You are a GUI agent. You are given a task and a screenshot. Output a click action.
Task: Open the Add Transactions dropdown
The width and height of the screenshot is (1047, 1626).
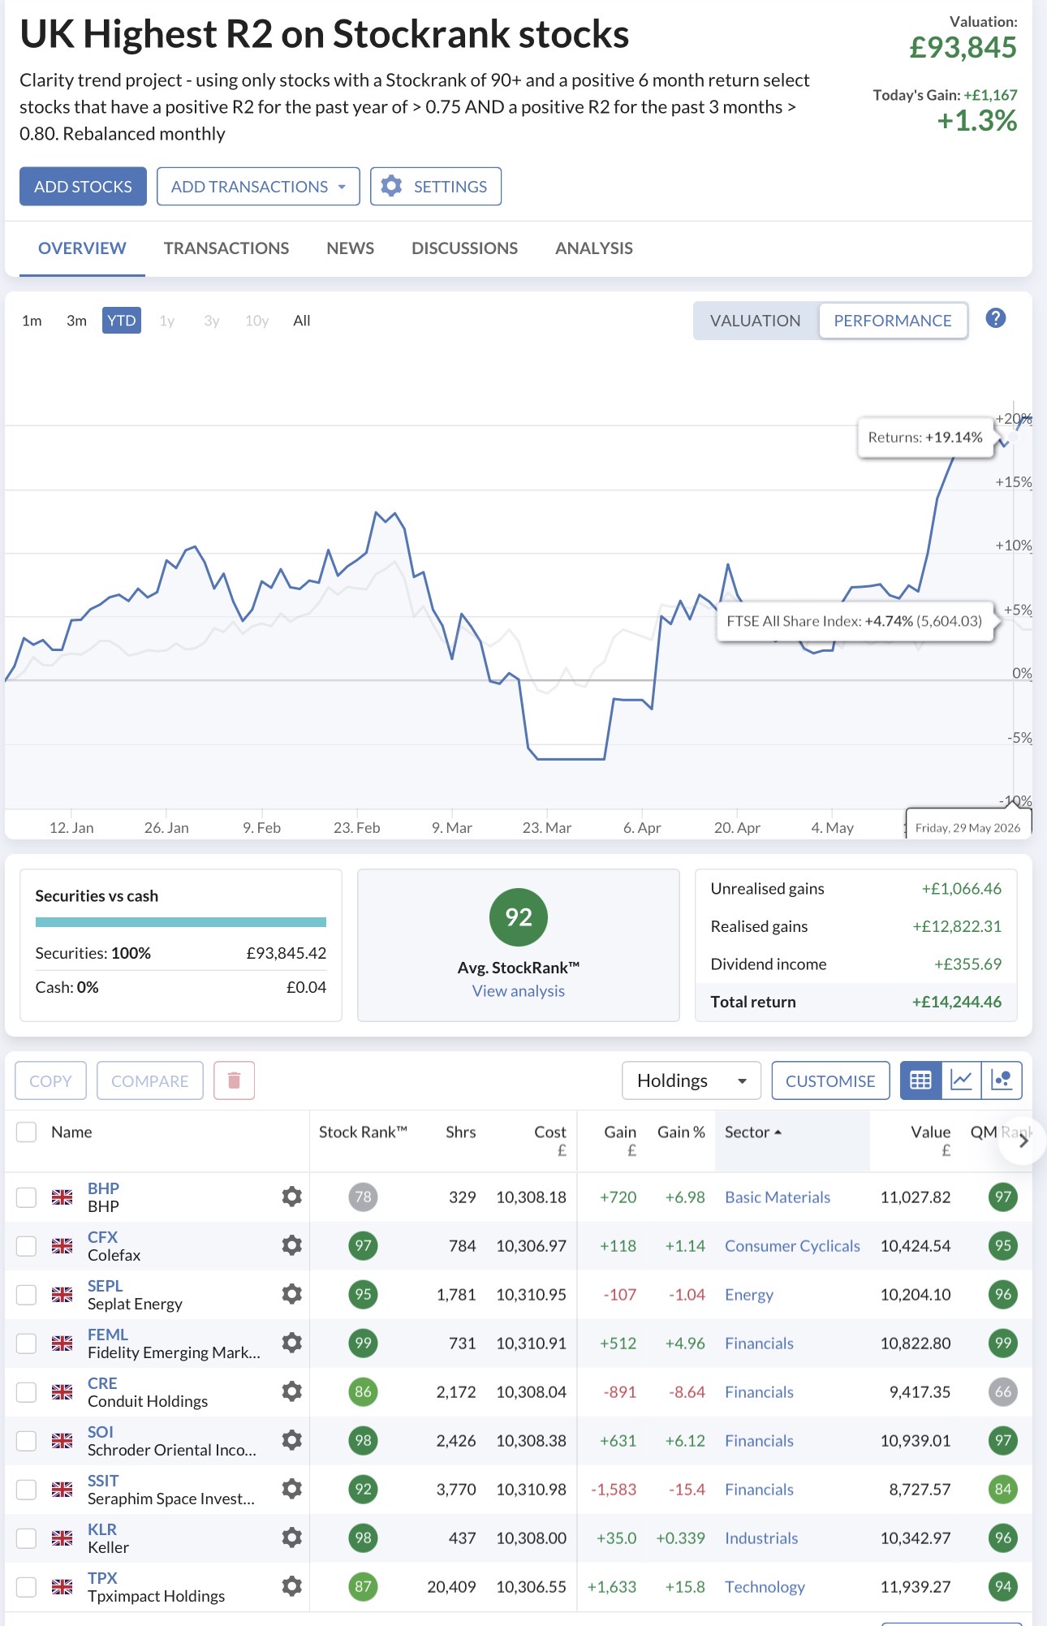258,187
